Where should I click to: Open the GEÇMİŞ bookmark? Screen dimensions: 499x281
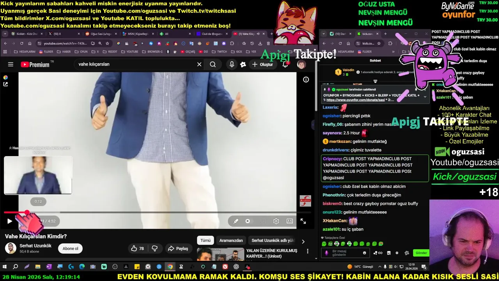(x=188, y=52)
